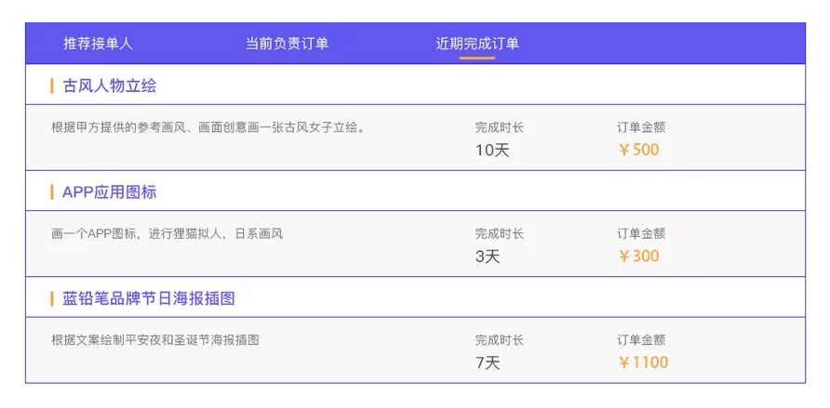
Task: Click the orange underline beneath 近期完成订单
Action: [x=477, y=58]
